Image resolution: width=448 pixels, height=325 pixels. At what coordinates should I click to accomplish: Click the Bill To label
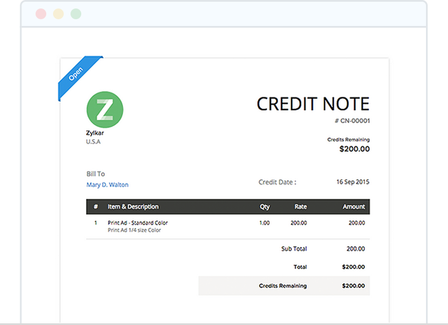pos(96,174)
